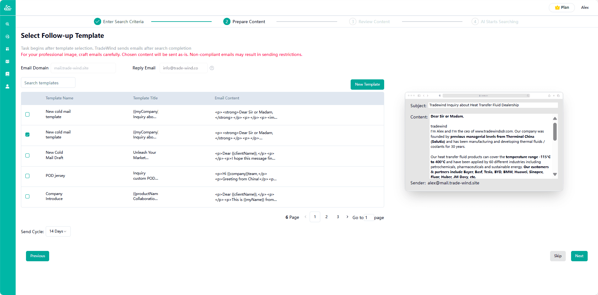Image resolution: width=598 pixels, height=295 pixels.
Task: Focus the Search templates box
Action: point(48,83)
